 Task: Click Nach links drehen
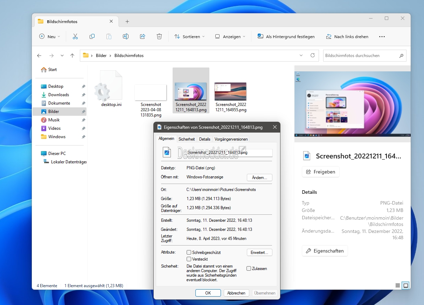point(347,36)
